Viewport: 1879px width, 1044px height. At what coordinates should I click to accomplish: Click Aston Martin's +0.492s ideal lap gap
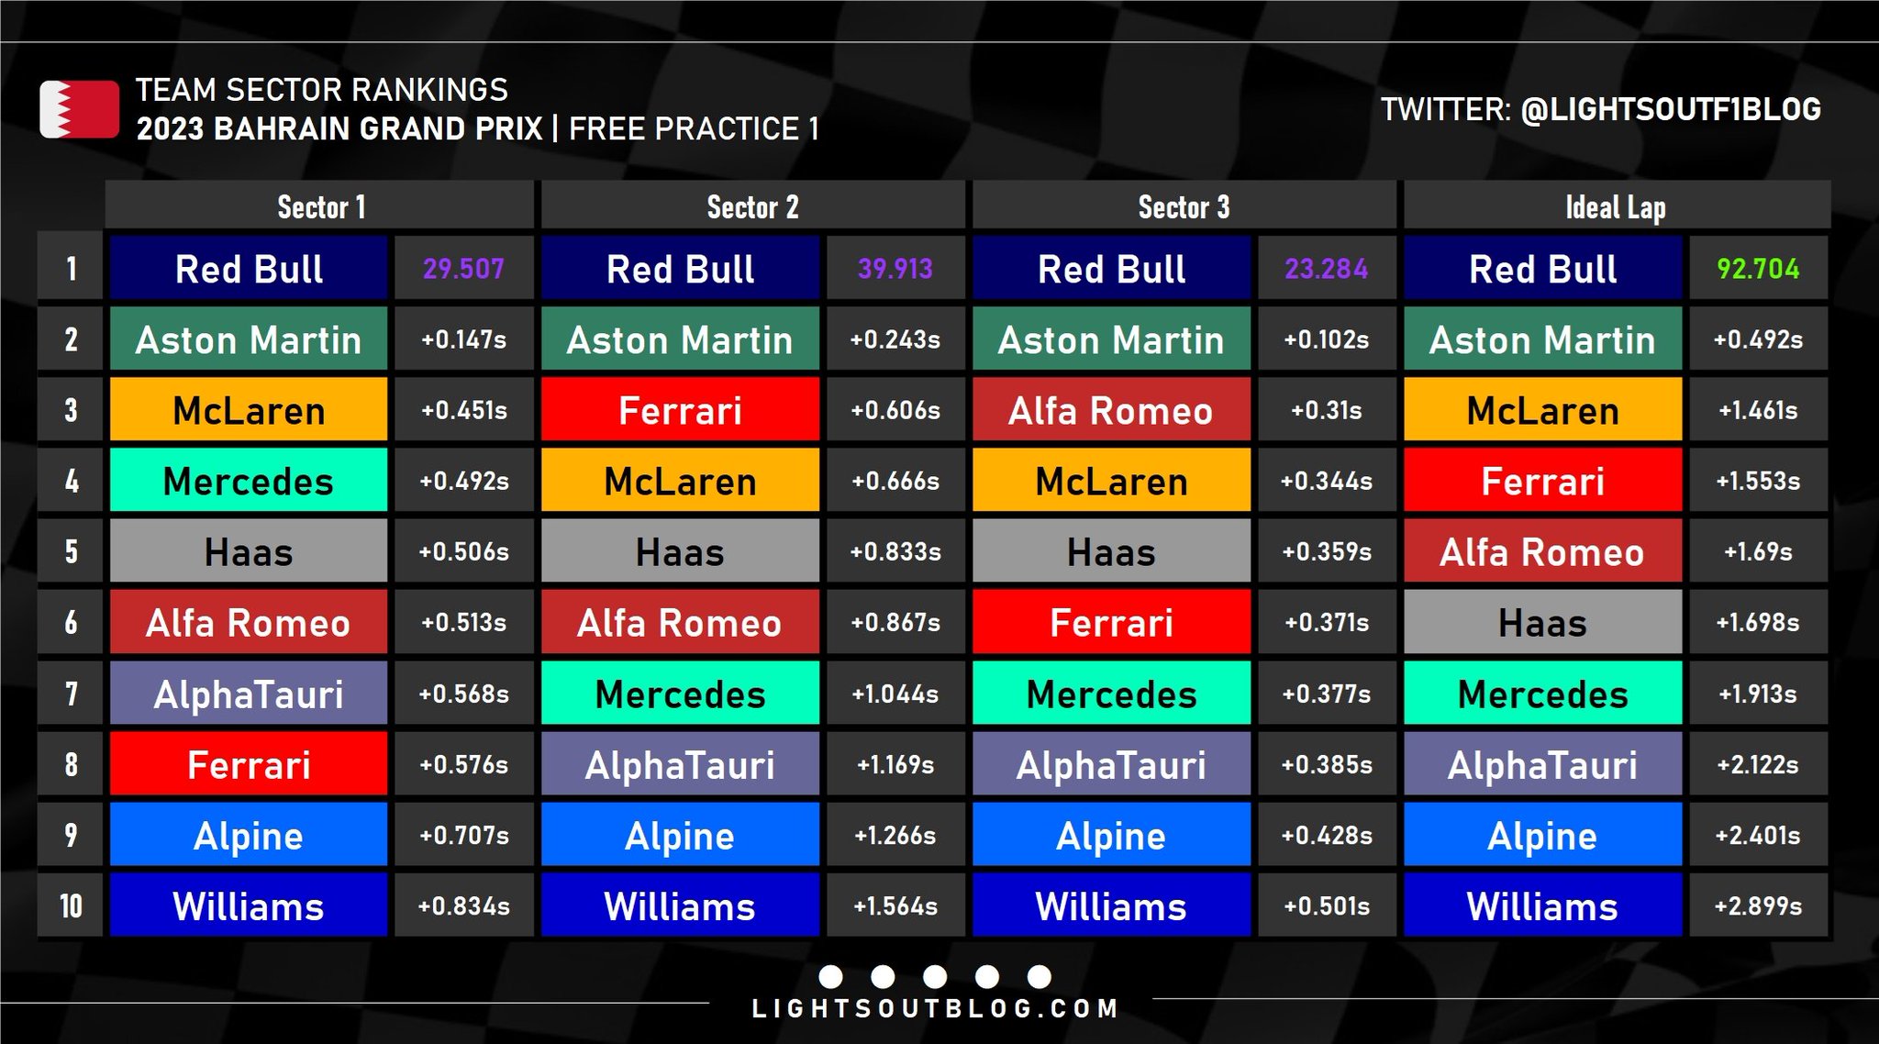click(x=1758, y=339)
